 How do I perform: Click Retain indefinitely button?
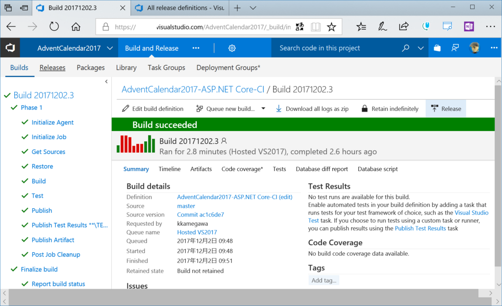coord(390,109)
